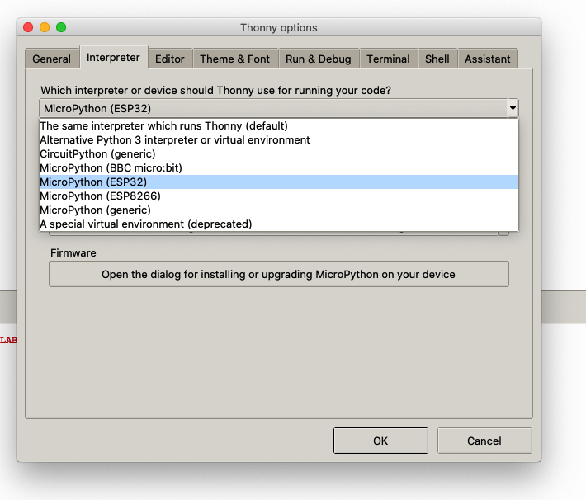The image size is (586, 500).
Task: Pick highlighted MicroPython (ESP32) list entry
Action: pos(279,182)
